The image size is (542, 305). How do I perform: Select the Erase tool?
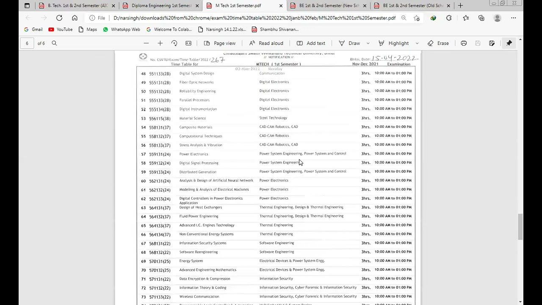click(438, 43)
